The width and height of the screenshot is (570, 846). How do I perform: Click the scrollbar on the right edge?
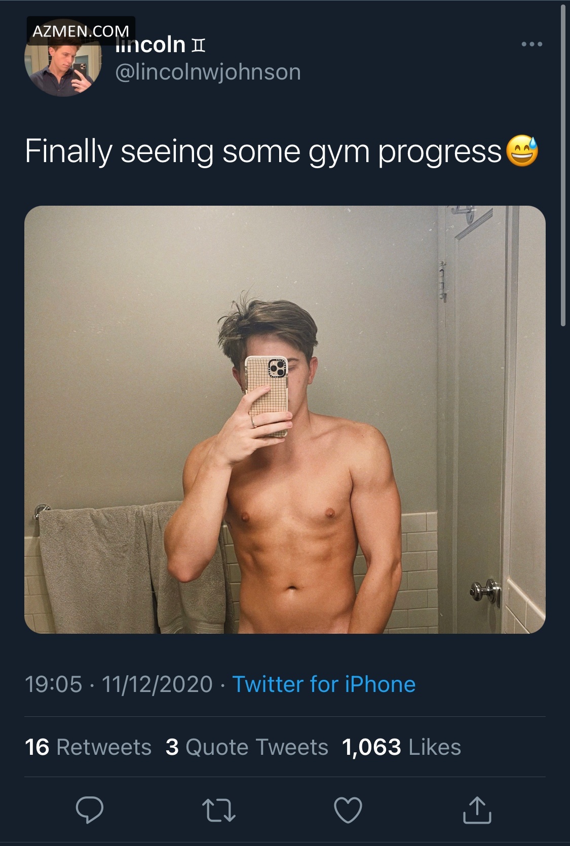pos(563,162)
